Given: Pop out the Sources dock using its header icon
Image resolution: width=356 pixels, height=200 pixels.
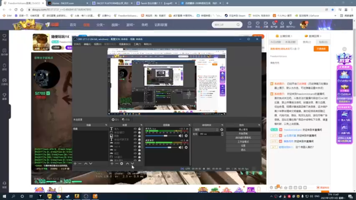Looking at the screenshot, I should (142, 125).
